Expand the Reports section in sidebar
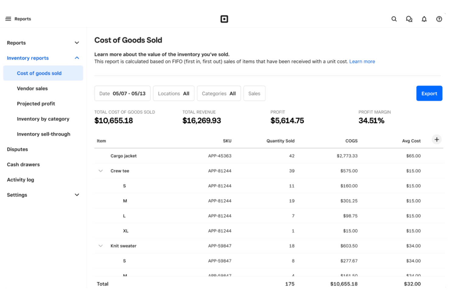This screenshot has width=450, height=300. [77, 43]
